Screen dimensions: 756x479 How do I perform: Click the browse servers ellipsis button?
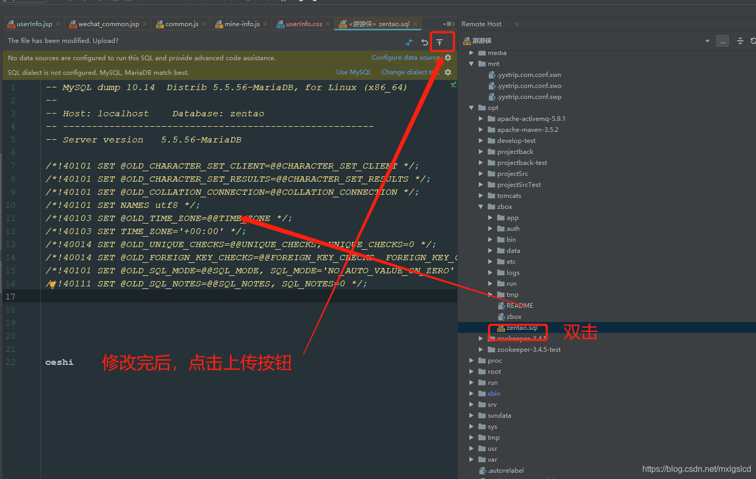pos(722,41)
